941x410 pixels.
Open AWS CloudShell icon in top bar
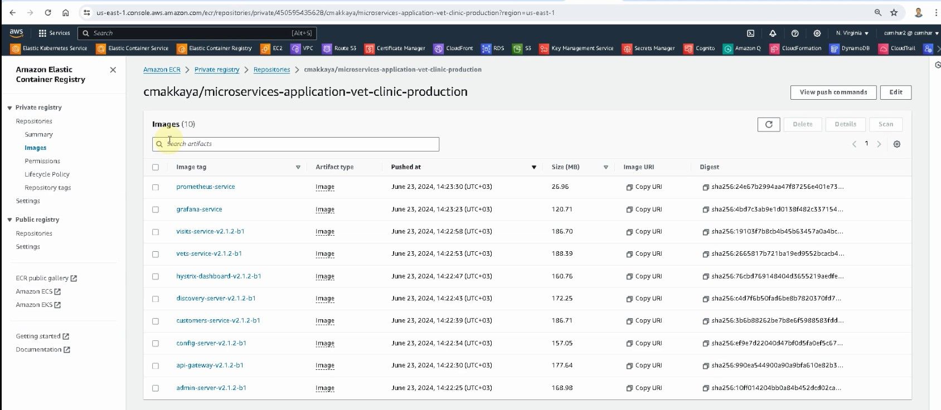coord(750,33)
